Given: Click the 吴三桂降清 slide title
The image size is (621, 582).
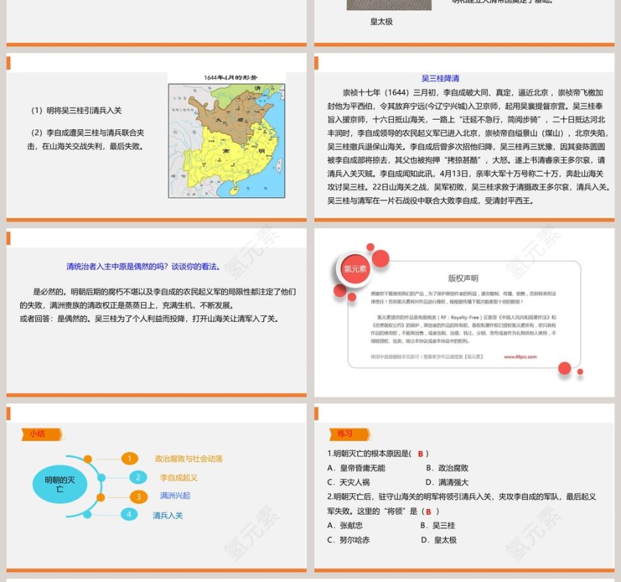Looking at the screenshot, I should 441,78.
